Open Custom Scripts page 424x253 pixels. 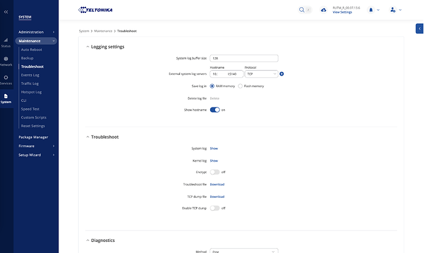(34, 117)
